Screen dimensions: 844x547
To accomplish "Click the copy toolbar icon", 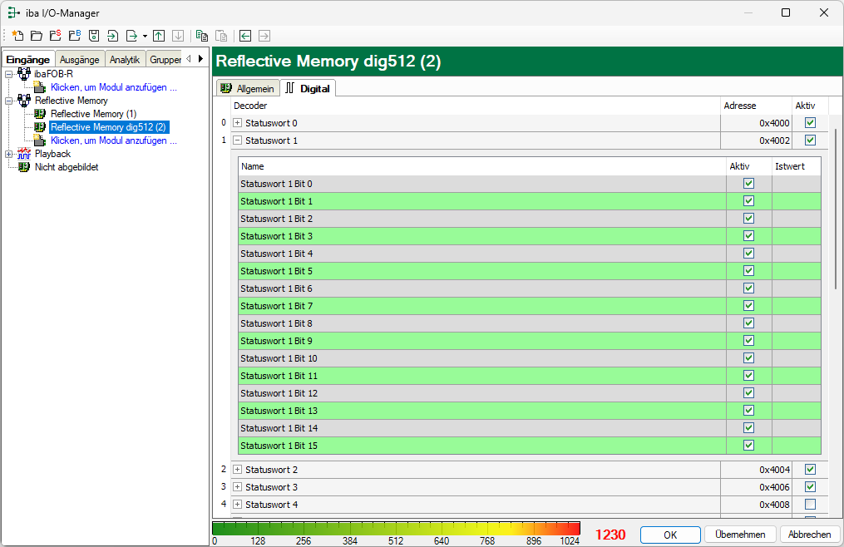I will [x=201, y=36].
